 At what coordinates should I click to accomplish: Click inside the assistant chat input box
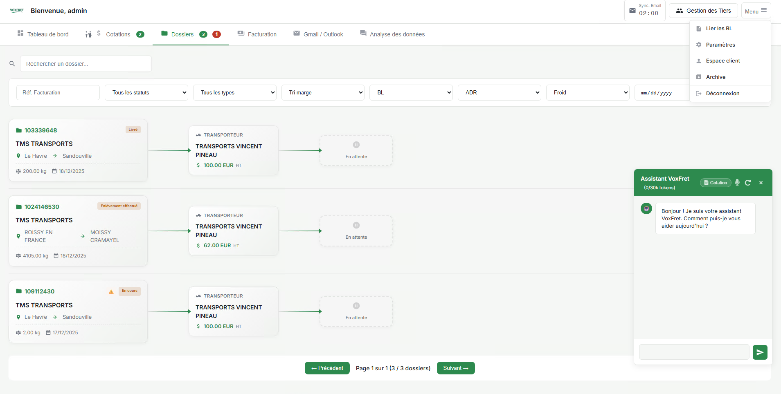[694, 352]
